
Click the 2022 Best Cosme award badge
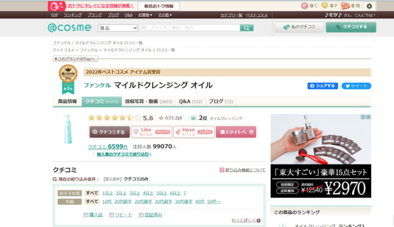coord(68,79)
